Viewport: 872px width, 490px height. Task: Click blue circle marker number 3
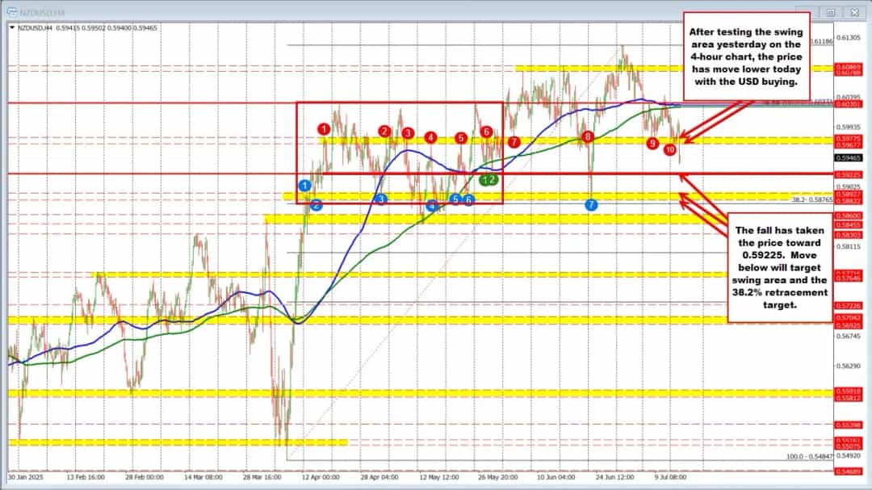(x=382, y=199)
